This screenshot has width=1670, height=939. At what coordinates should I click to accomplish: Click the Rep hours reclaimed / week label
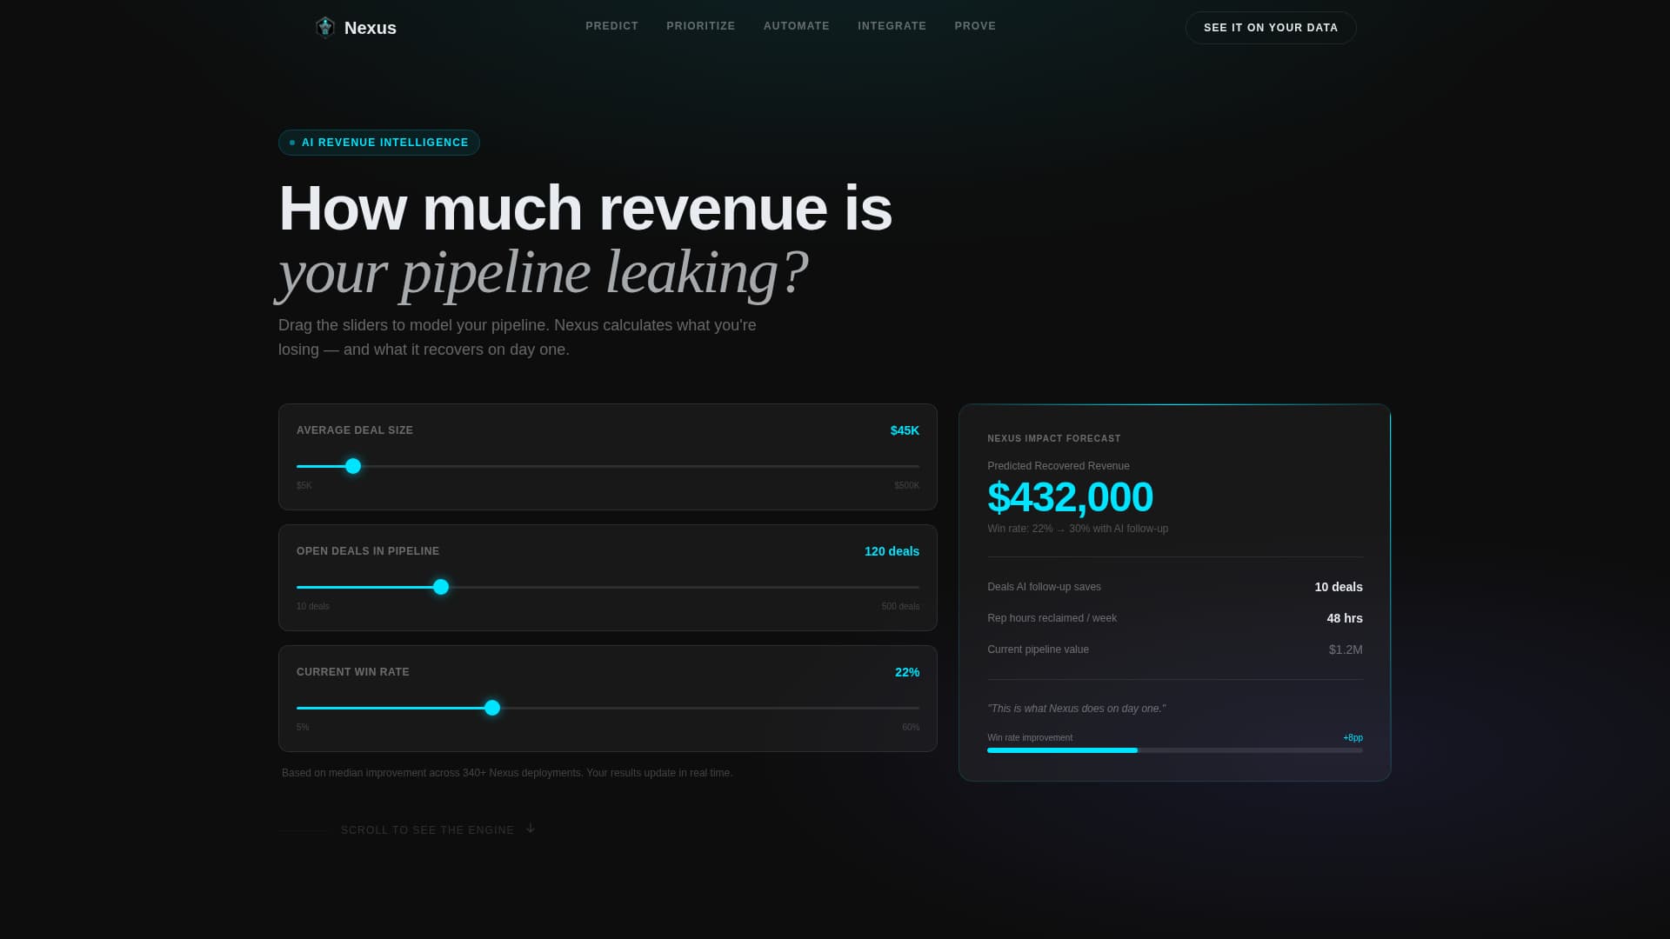click(x=1052, y=618)
